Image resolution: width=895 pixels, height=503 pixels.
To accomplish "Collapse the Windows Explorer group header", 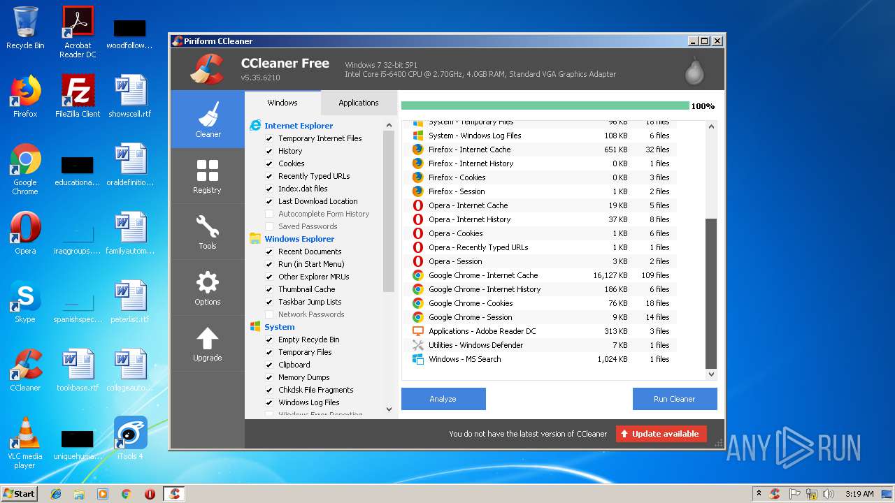I will coord(299,239).
